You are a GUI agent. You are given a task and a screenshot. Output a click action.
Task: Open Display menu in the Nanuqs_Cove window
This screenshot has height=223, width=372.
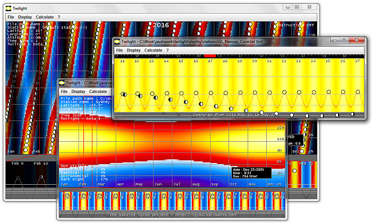(133, 50)
